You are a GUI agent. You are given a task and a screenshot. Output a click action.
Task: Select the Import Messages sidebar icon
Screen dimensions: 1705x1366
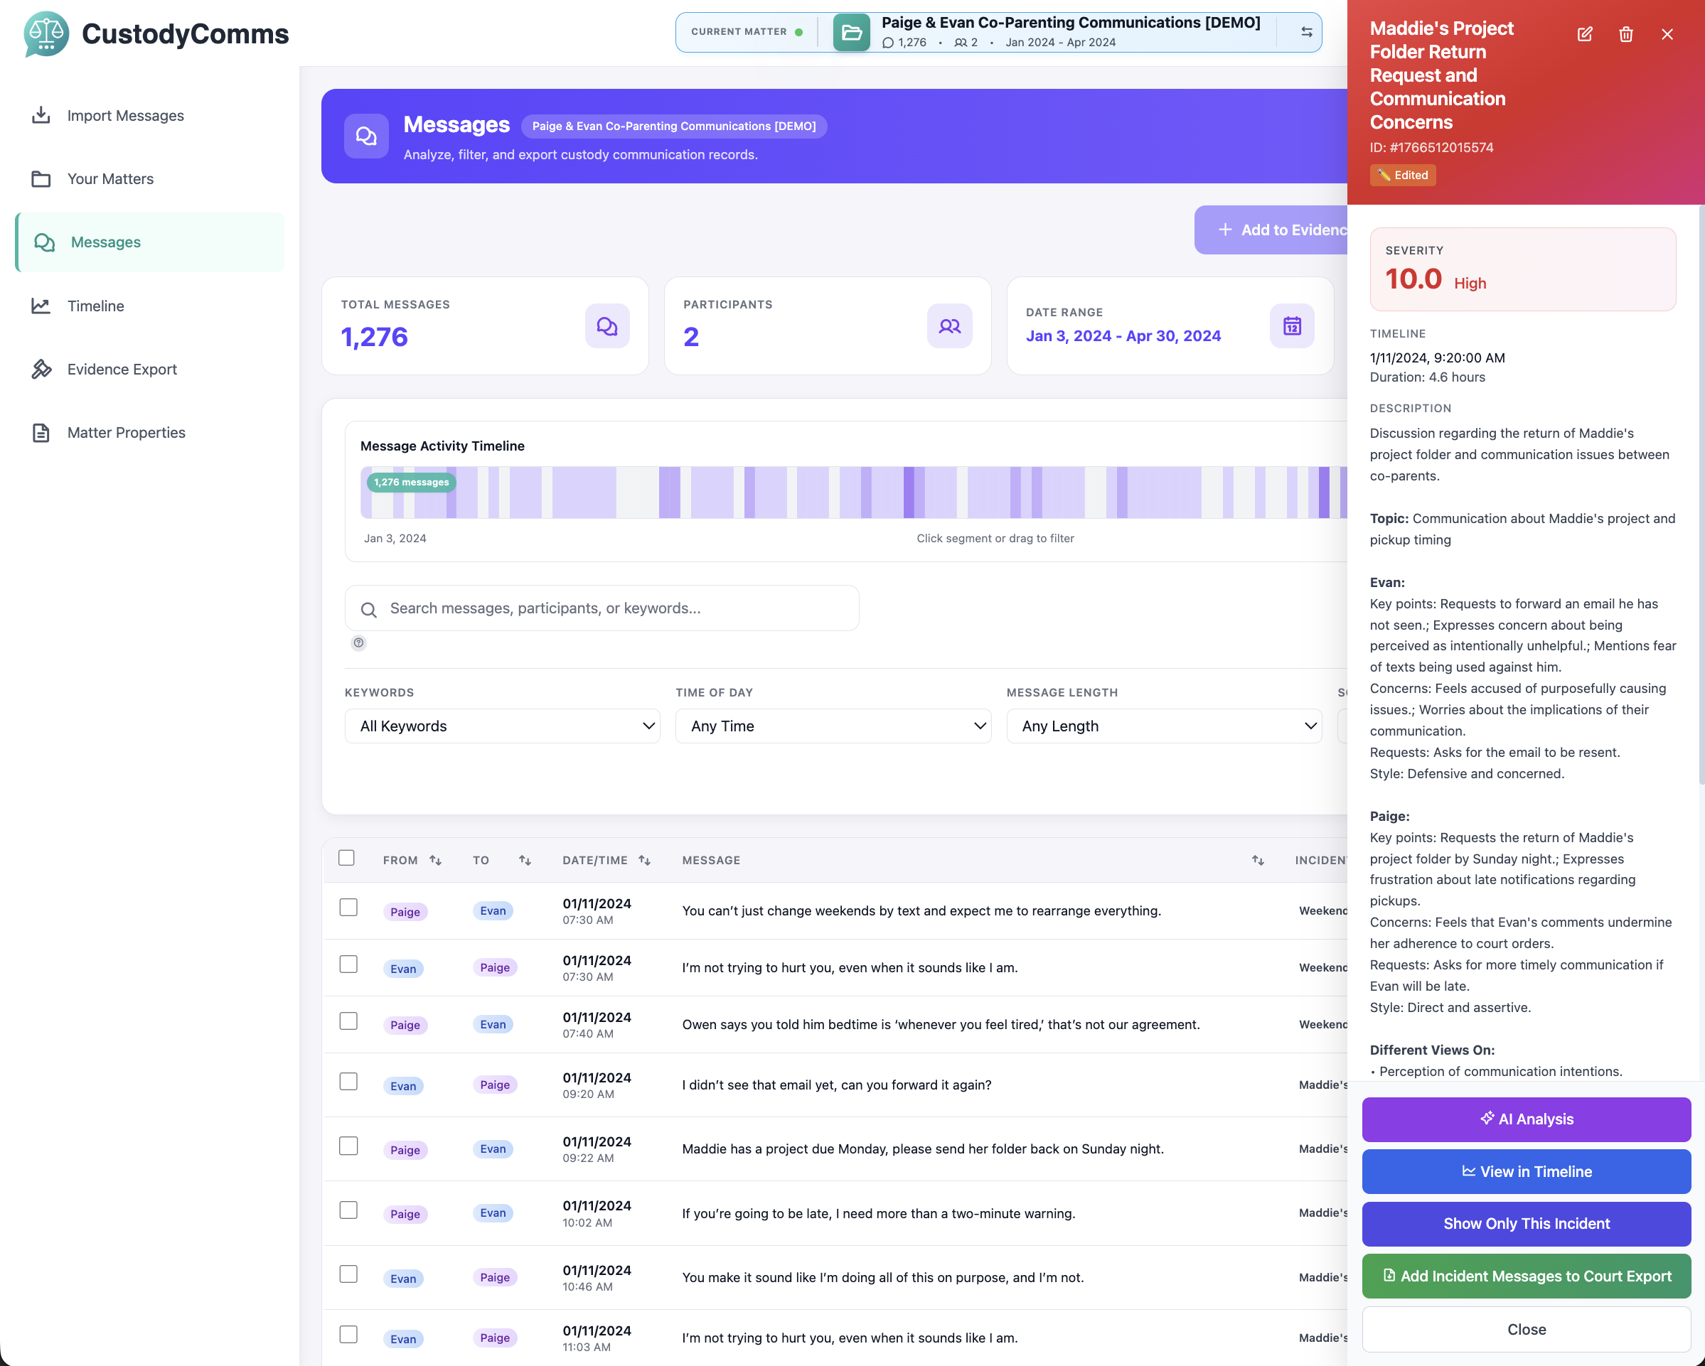click(x=42, y=115)
